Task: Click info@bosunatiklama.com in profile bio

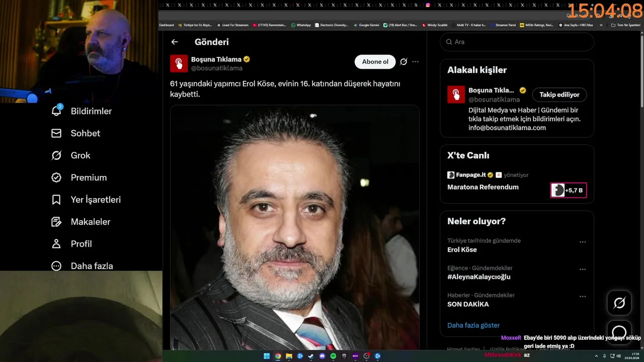Action: point(507,128)
